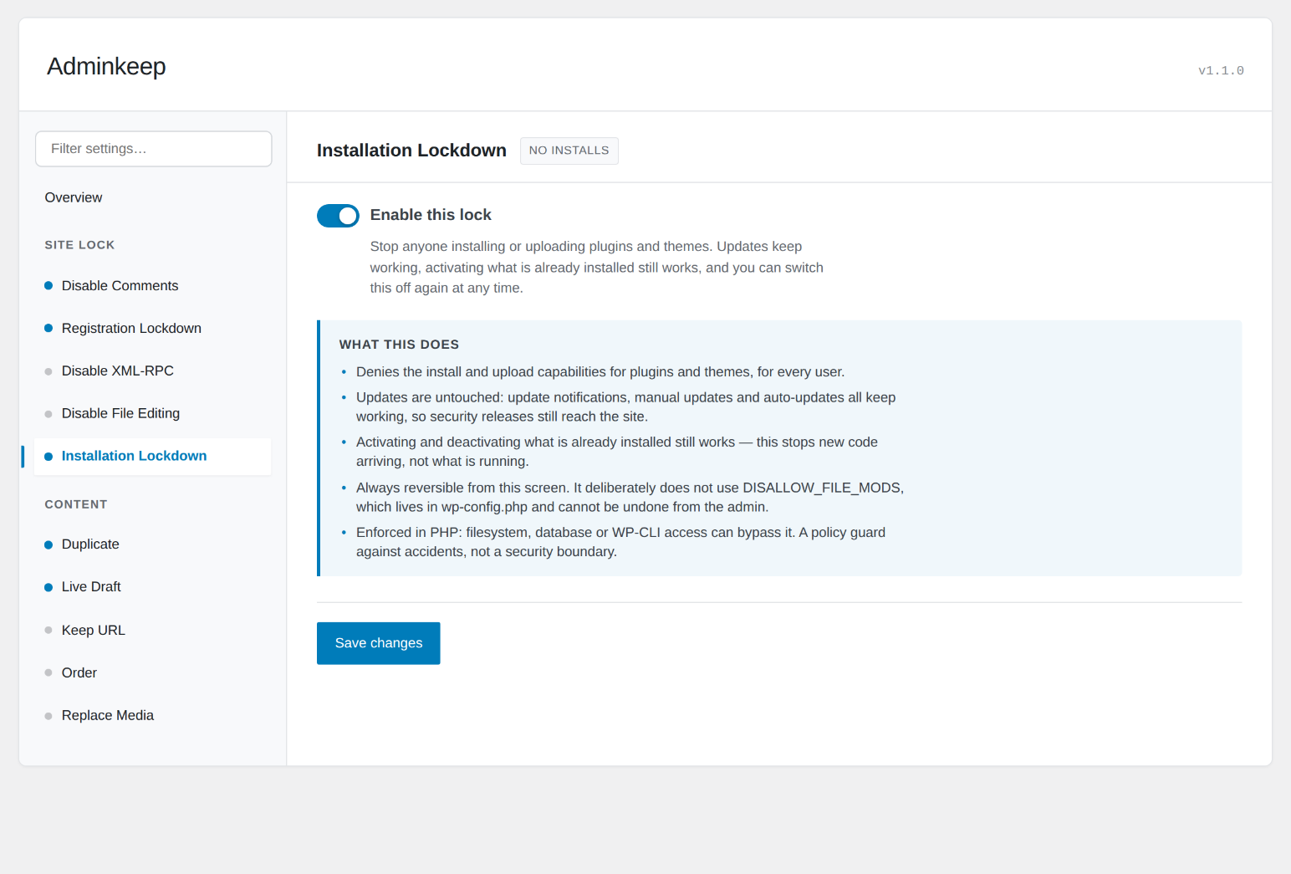Open Disable Comments settings

153,286
